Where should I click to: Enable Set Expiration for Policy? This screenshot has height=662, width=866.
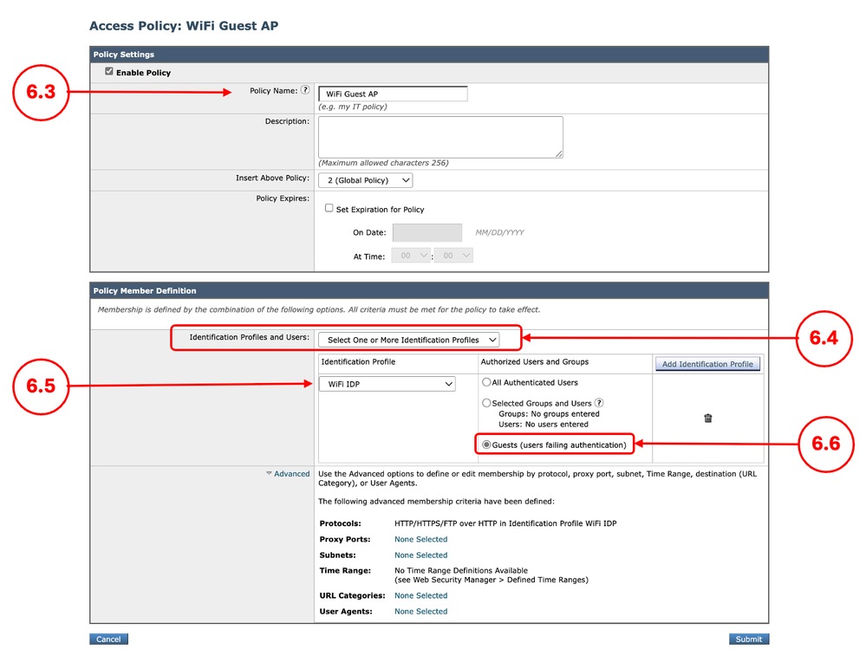(329, 209)
